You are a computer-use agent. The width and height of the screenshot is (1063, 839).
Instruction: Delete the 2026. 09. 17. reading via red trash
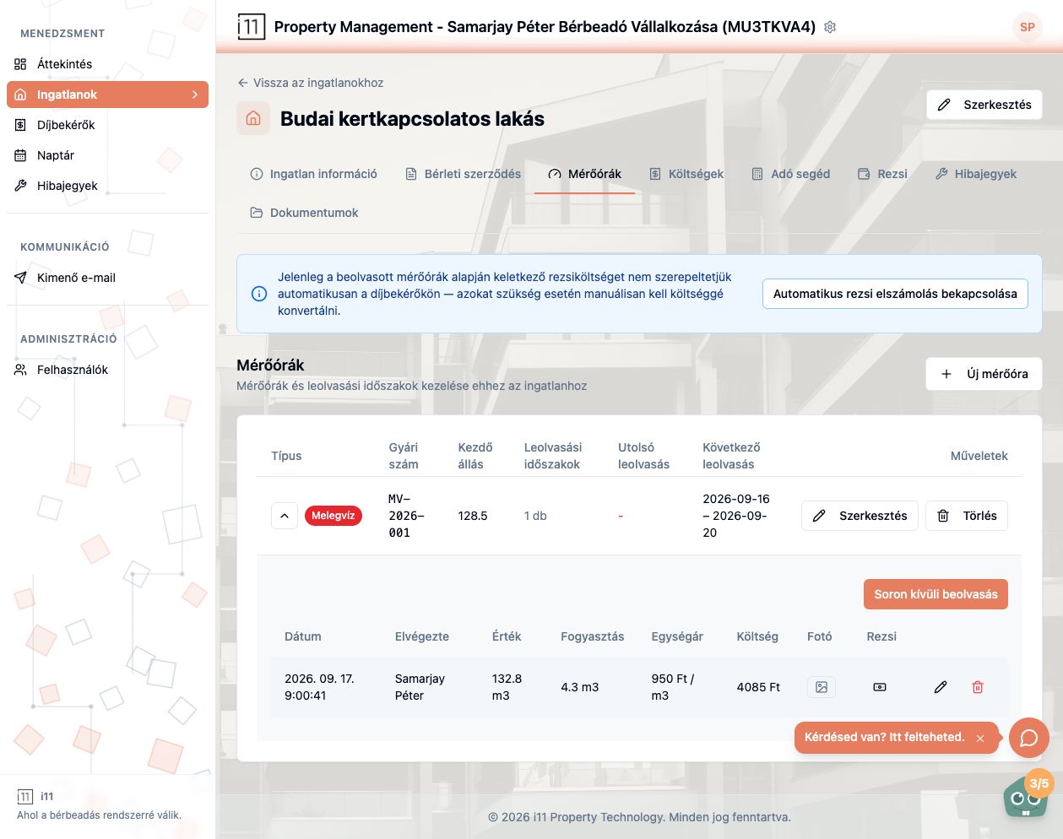tap(978, 687)
